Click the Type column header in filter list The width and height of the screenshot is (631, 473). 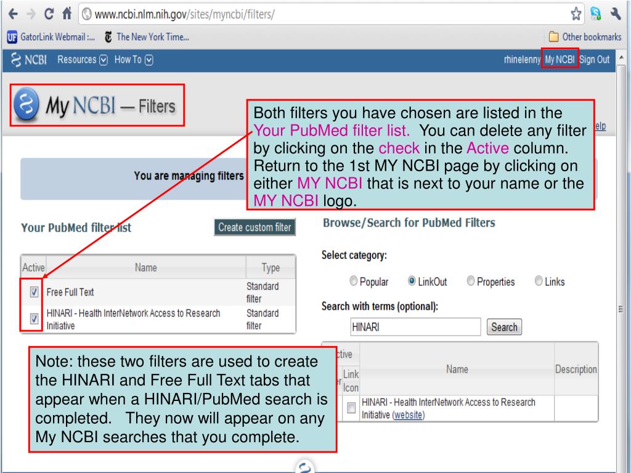click(x=271, y=267)
